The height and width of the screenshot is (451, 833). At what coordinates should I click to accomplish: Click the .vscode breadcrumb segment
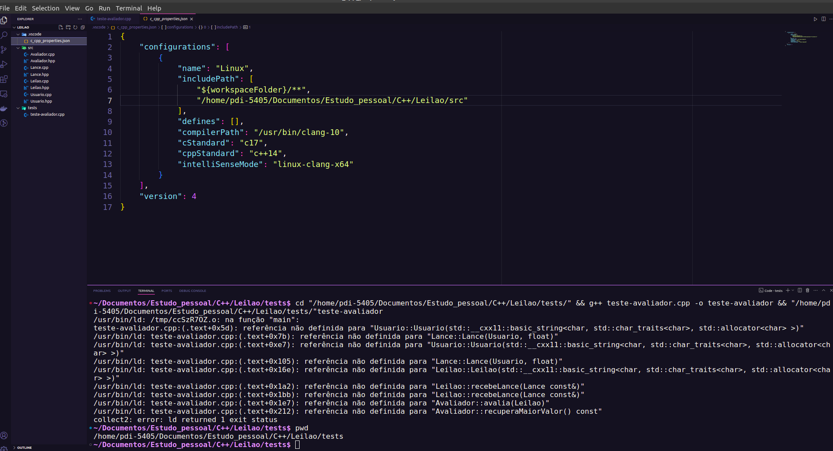coord(99,27)
